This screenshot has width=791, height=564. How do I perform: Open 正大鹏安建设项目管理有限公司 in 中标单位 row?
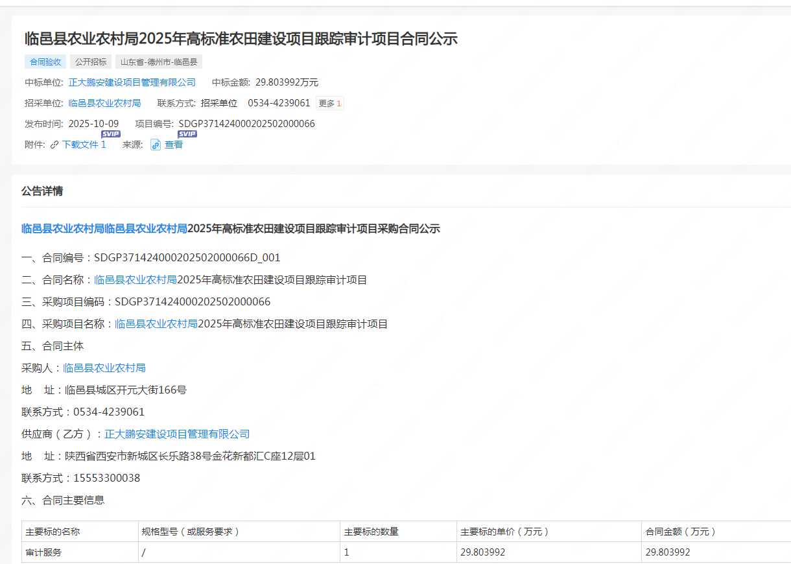pyautogui.click(x=132, y=82)
